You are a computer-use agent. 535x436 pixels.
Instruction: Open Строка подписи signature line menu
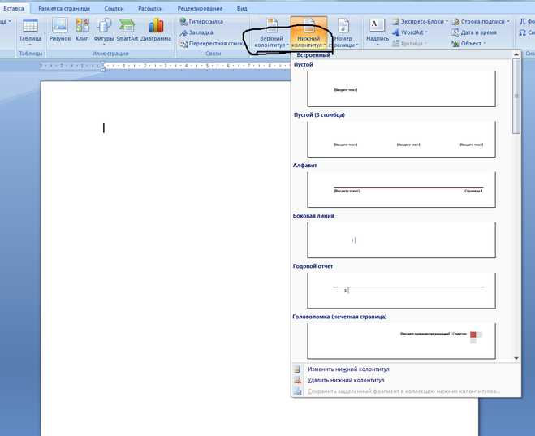(481, 22)
